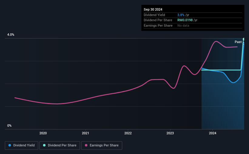
Task: Click the 0% y-axis label
Action: click(x=9, y=126)
